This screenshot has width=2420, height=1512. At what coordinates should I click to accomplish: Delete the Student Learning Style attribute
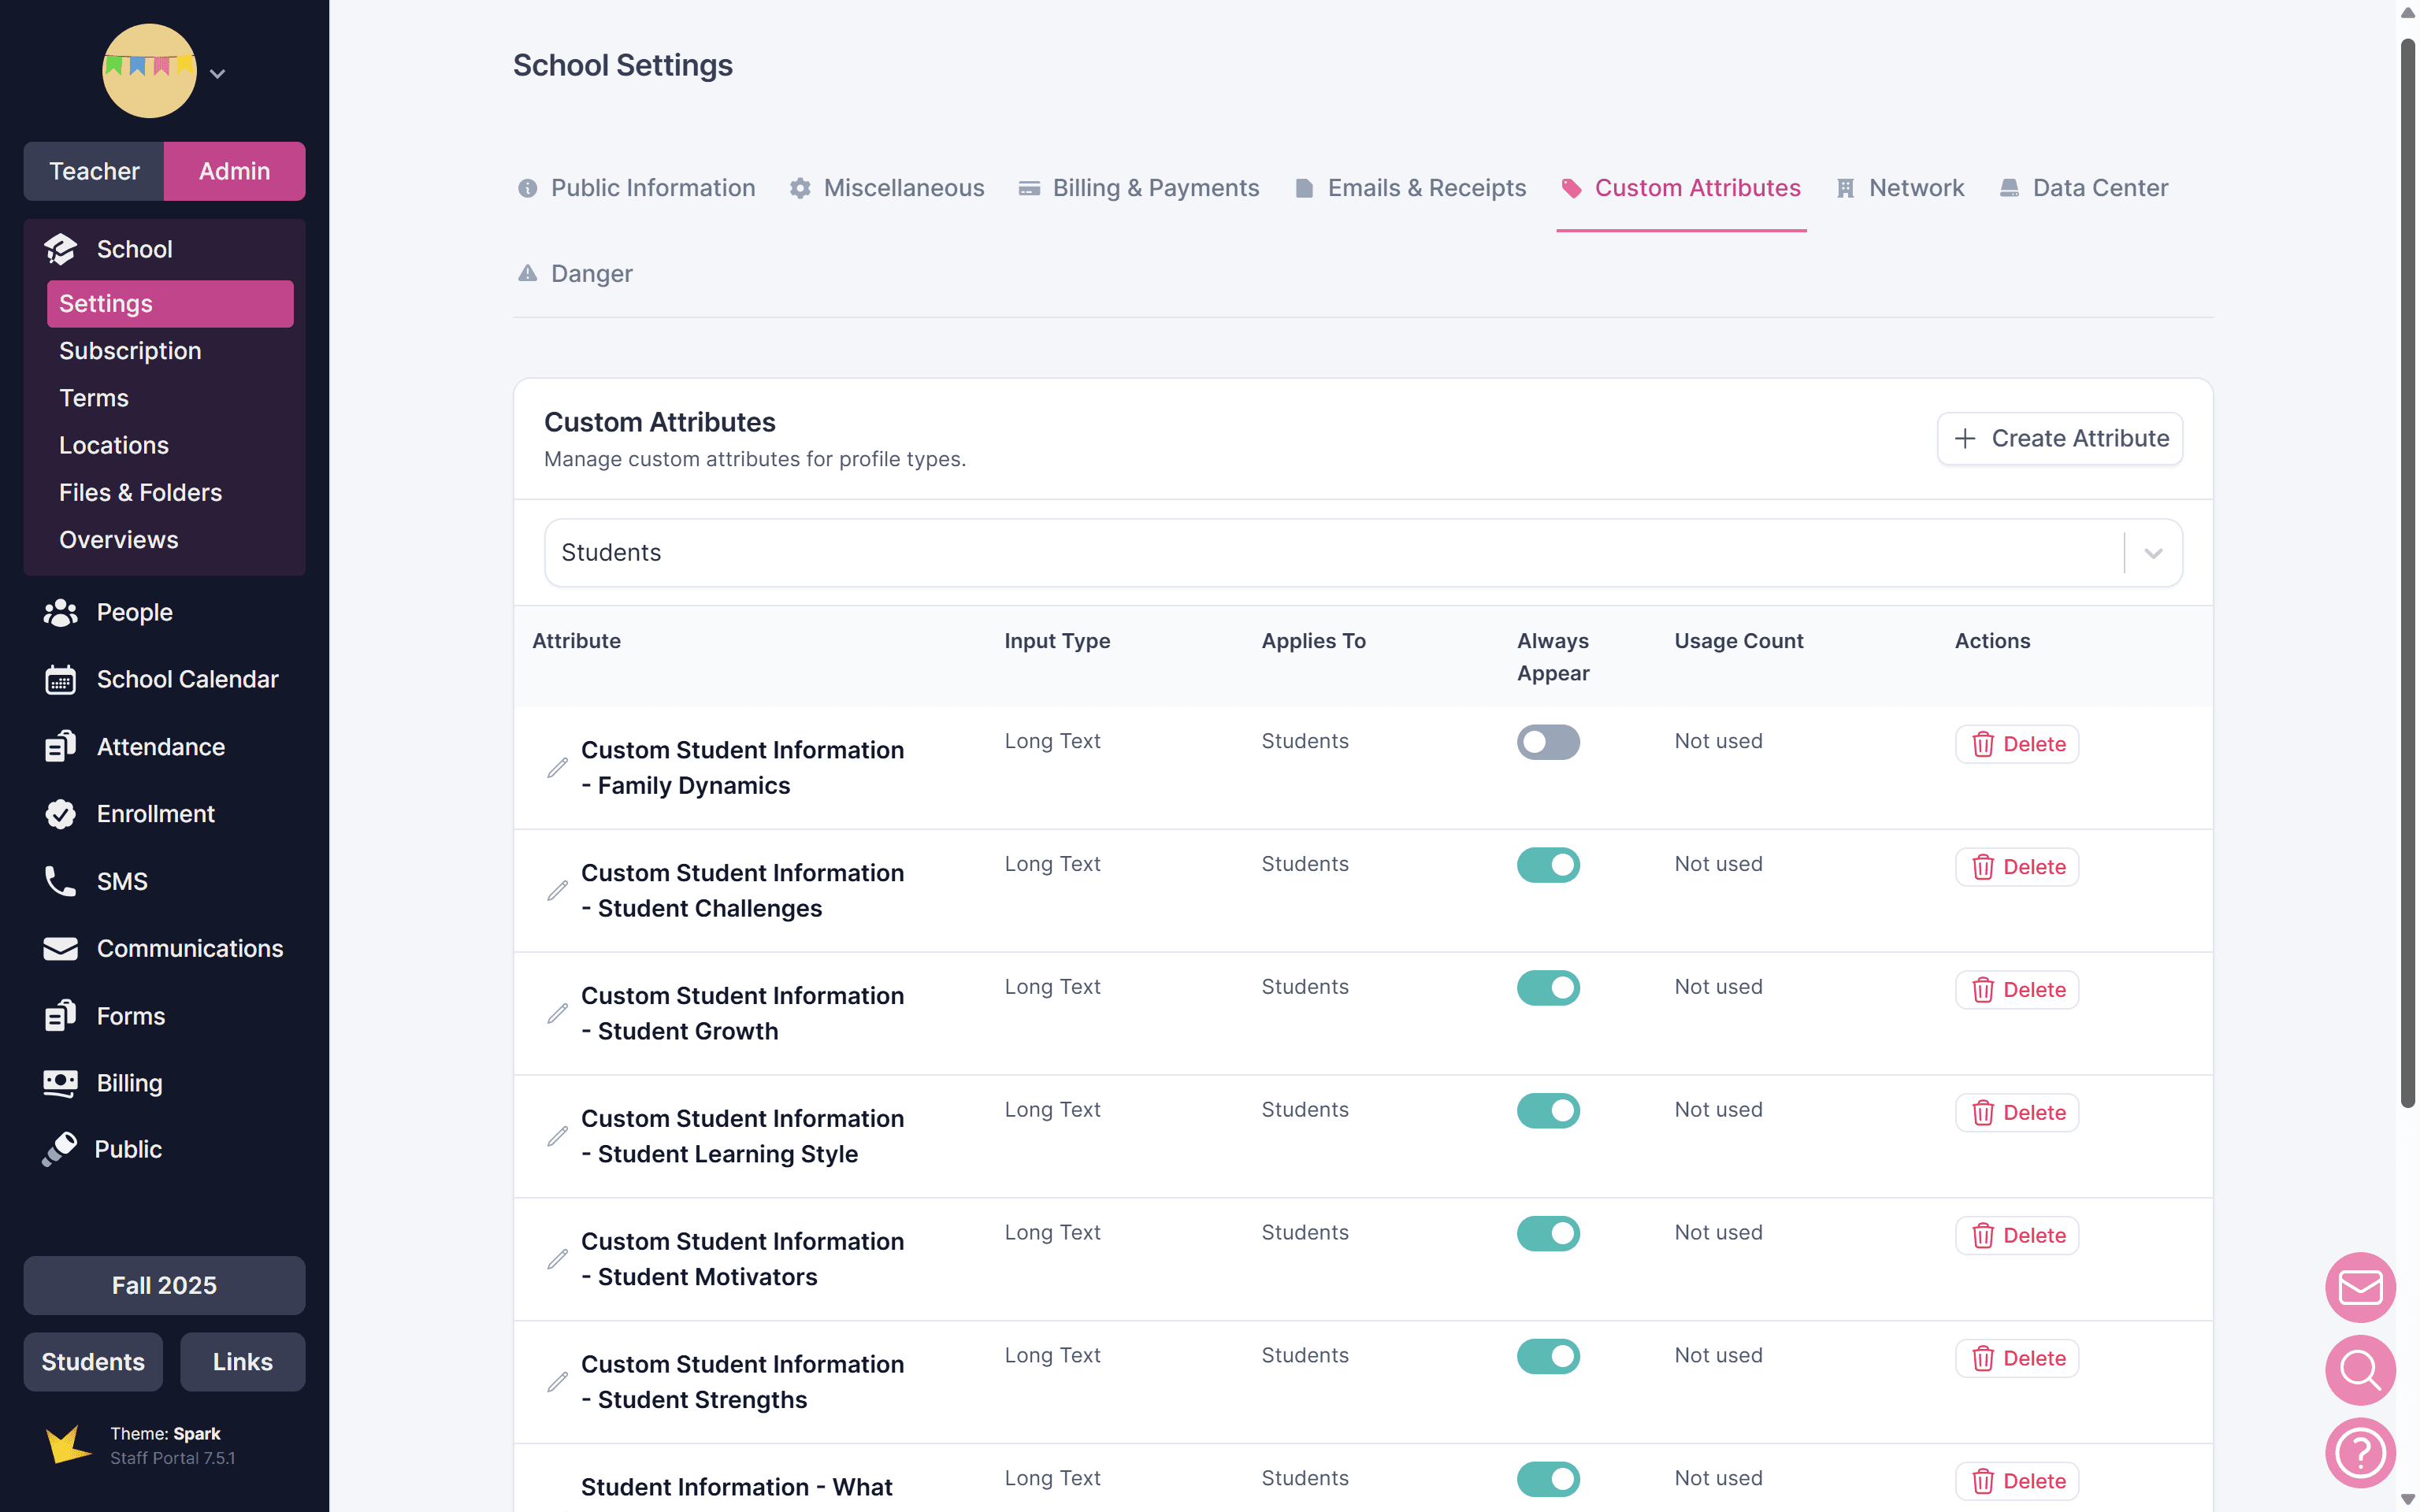pos(2017,1112)
